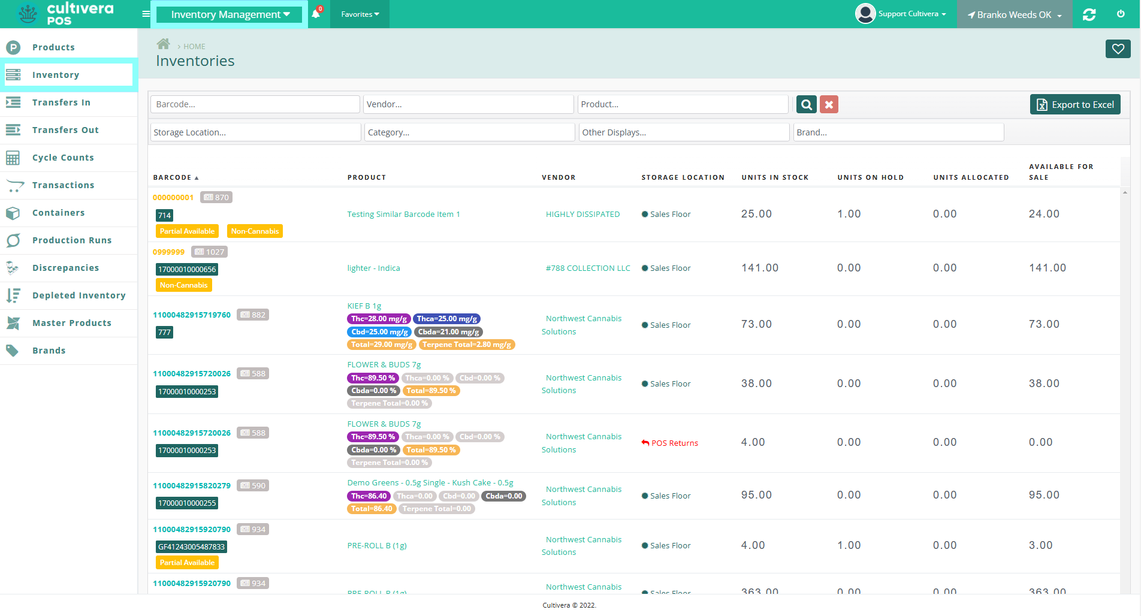The image size is (1141, 616).
Task: Click the Containers box icon
Action: pyautogui.click(x=13, y=213)
